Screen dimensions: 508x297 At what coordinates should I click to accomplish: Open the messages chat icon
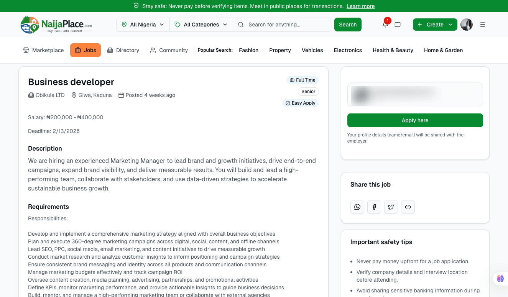point(398,25)
